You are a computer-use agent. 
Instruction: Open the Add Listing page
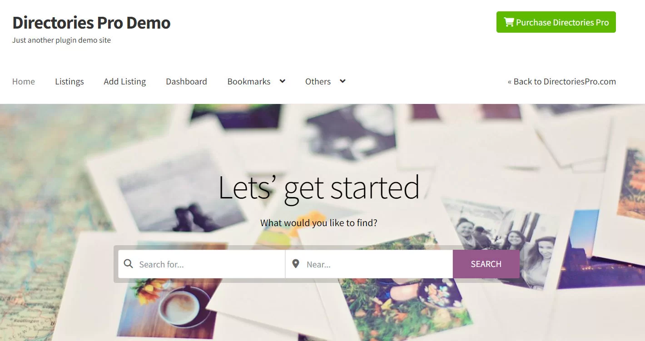pyautogui.click(x=125, y=81)
